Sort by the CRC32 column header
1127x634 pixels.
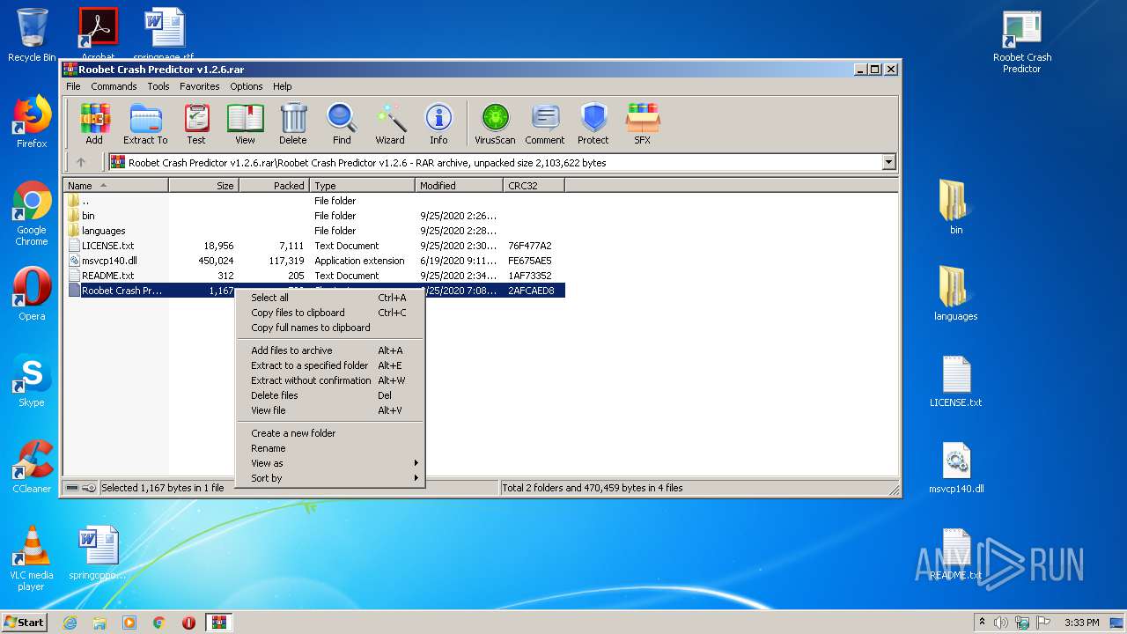[534, 185]
